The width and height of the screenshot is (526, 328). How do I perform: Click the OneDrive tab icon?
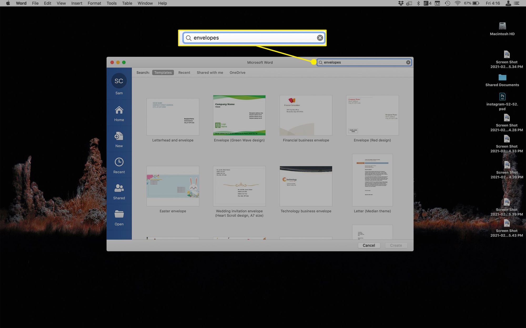click(237, 72)
